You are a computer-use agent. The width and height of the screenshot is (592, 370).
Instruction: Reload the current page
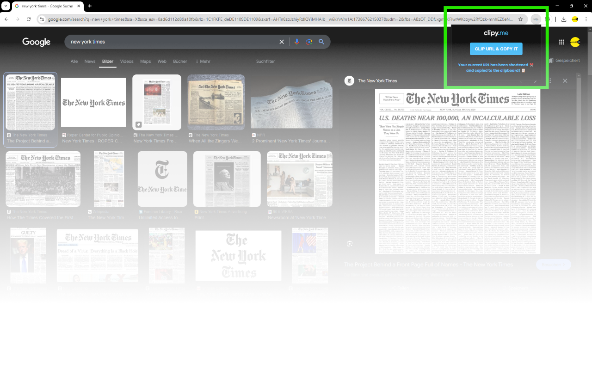click(x=29, y=19)
